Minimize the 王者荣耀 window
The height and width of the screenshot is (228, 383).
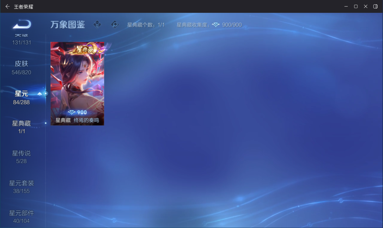pos(346,6)
